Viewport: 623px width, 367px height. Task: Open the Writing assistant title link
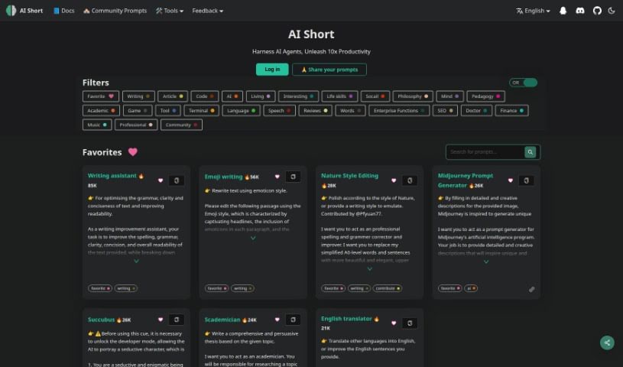point(112,176)
